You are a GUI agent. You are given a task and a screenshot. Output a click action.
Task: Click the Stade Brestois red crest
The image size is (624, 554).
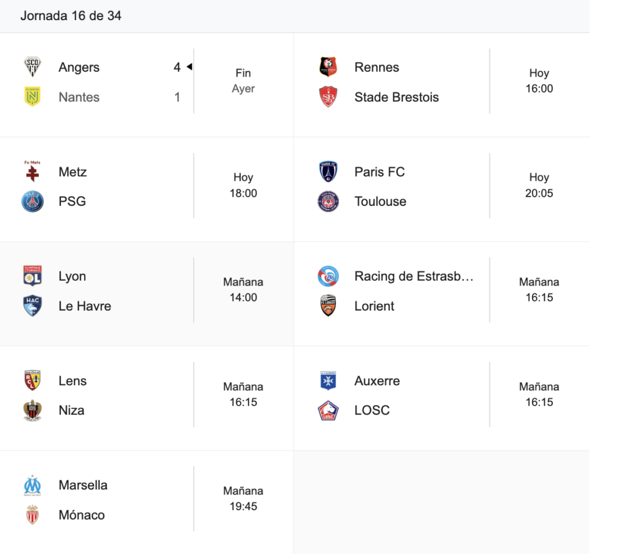click(328, 97)
